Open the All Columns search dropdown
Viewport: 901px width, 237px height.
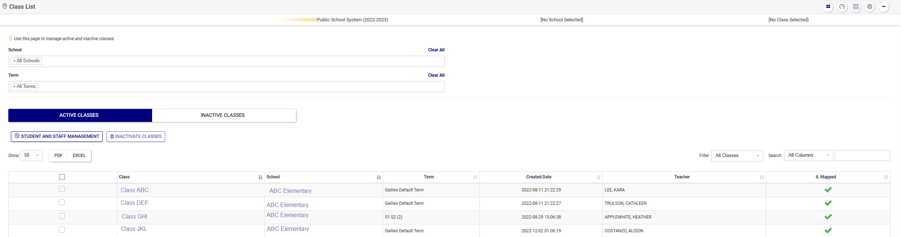coord(808,156)
